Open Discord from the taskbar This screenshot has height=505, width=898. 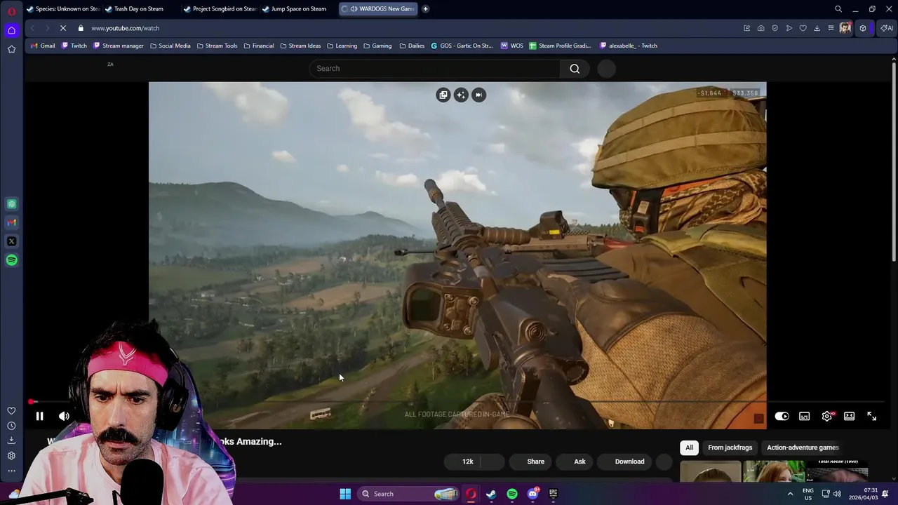tap(532, 494)
